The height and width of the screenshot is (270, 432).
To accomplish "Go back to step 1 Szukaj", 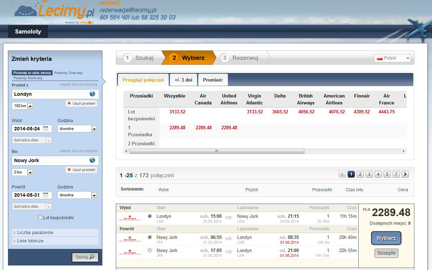I will [x=139, y=58].
